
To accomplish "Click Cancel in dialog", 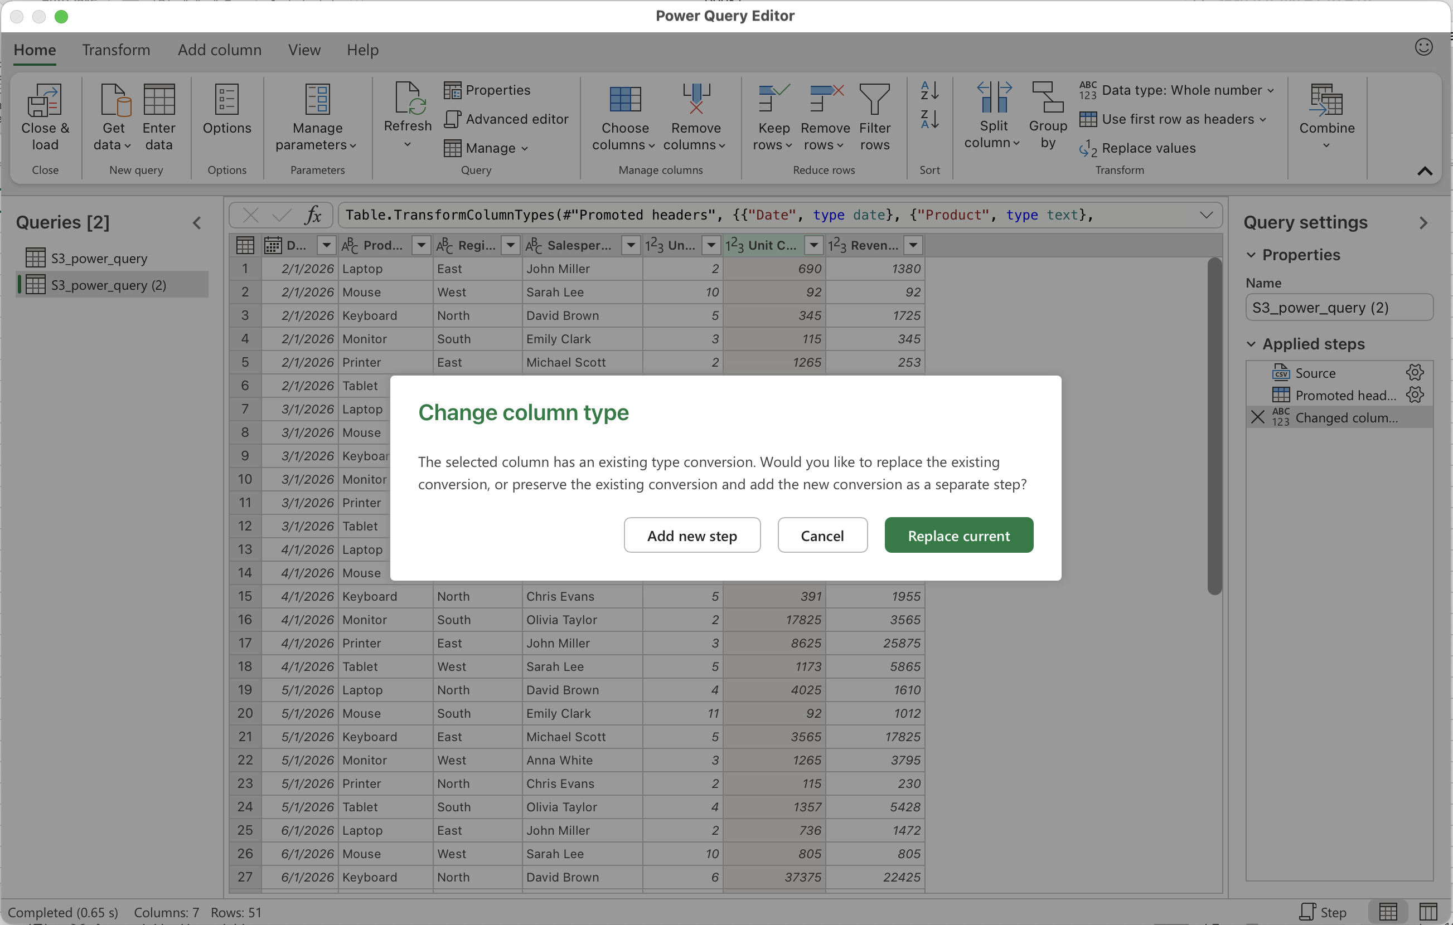I will click(x=822, y=535).
